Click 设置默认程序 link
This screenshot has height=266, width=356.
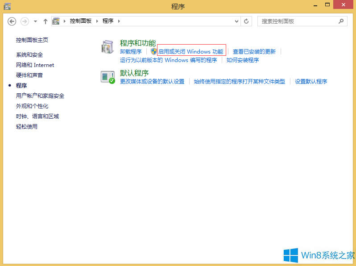[x=311, y=82]
